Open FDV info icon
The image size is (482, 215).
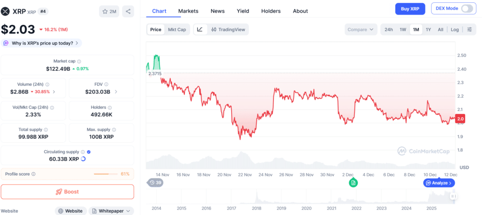click(x=106, y=84)
